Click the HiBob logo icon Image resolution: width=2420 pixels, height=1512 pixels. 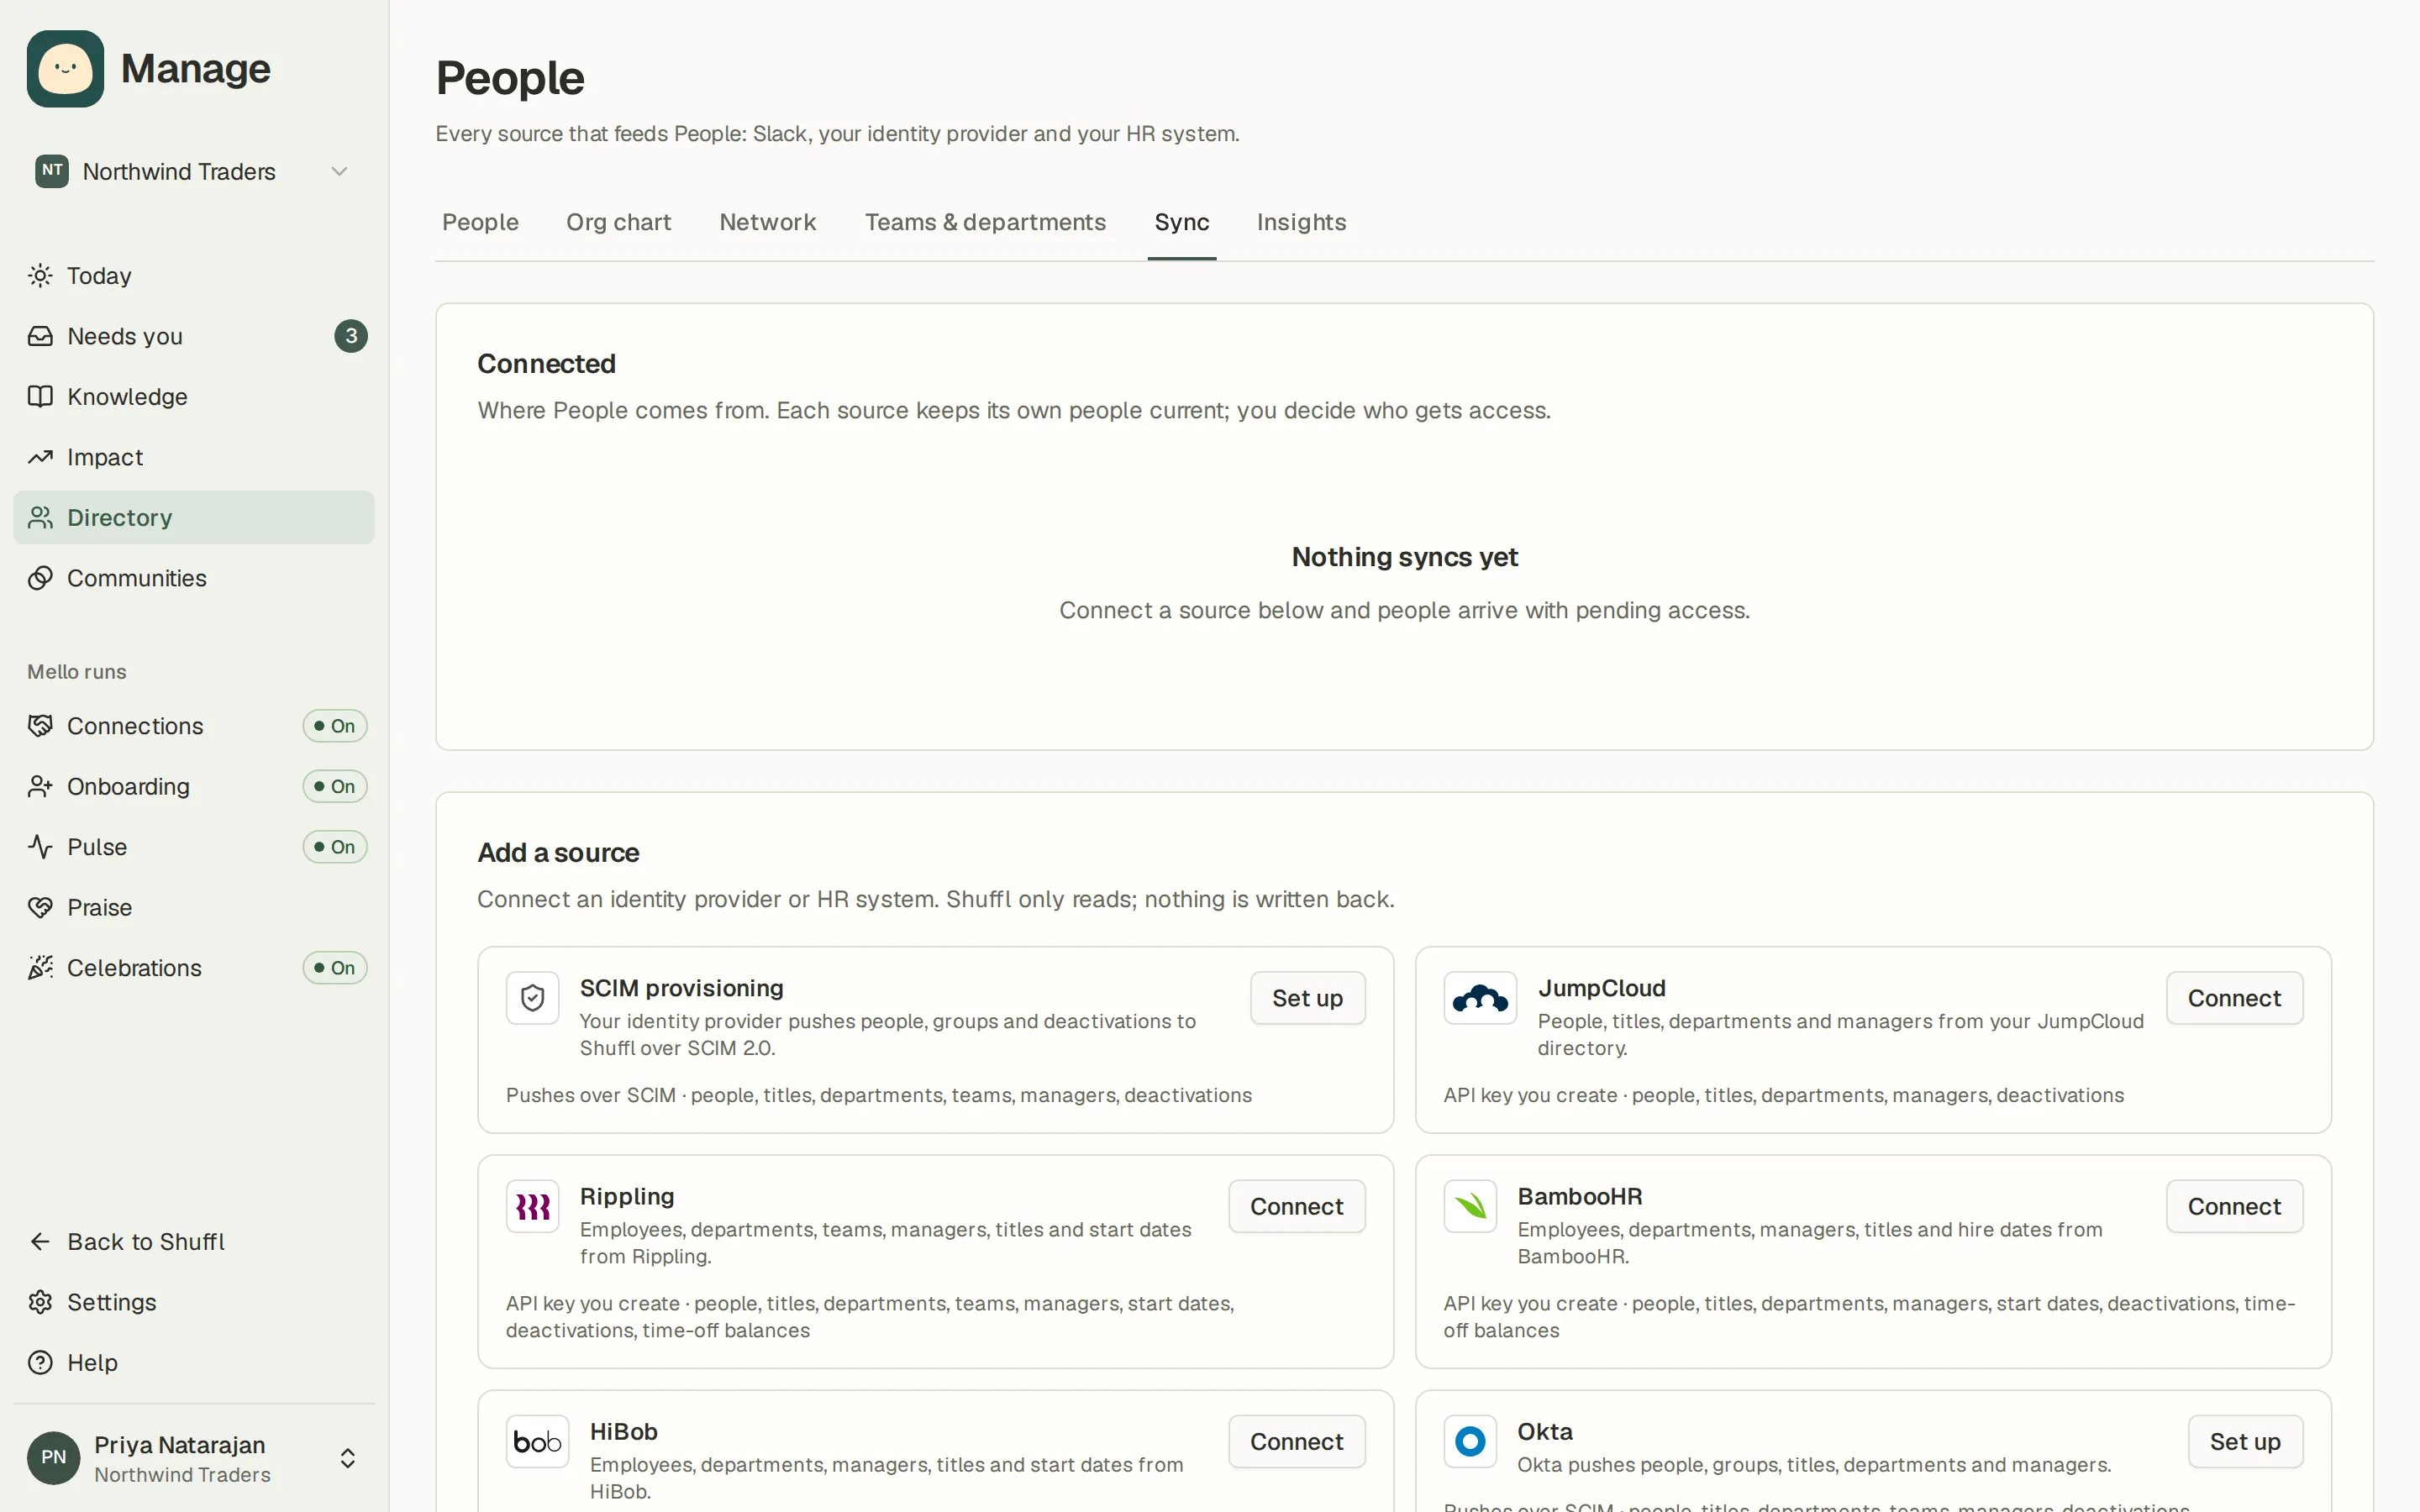point(538,1442)
